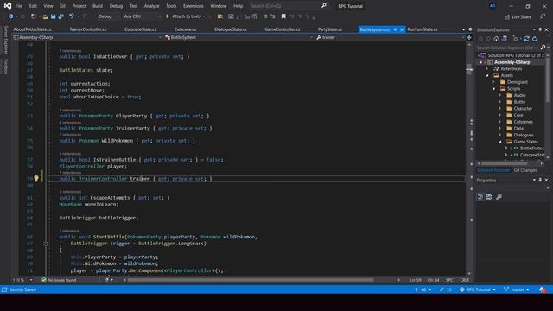Image resolution: width=553 pixels, height=311 pixels.
Task: Click the code editor vertical scrollbar thumb
Action: (x=469, y=68)
